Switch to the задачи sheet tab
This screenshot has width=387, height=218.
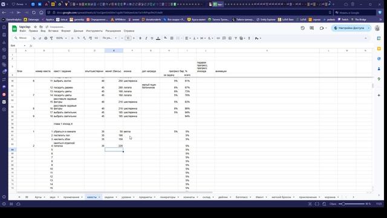point(109,197)
